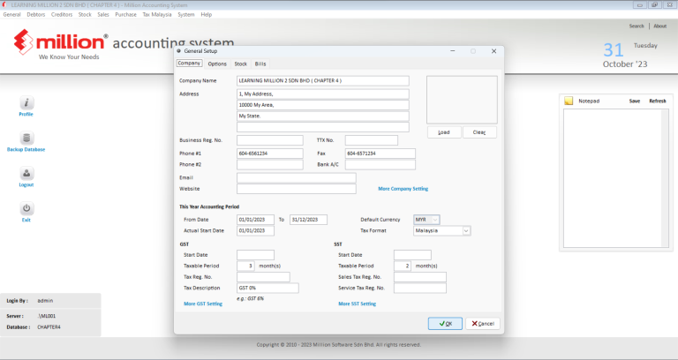Open the Profile icon in sidebar
Viewport: 678px width, 360px height.
coord(26,103)
